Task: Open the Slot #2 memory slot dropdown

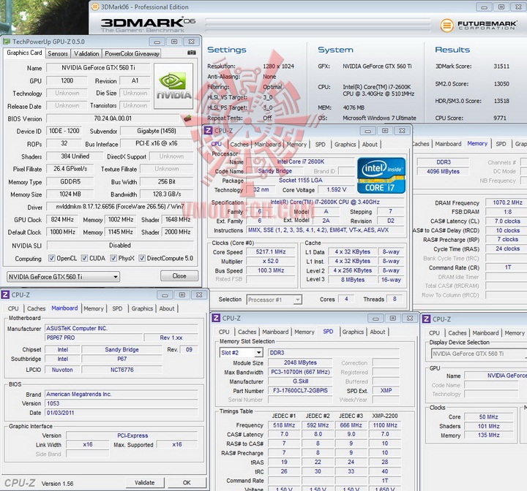Action: pyautogui.click(x=241, y=352)
